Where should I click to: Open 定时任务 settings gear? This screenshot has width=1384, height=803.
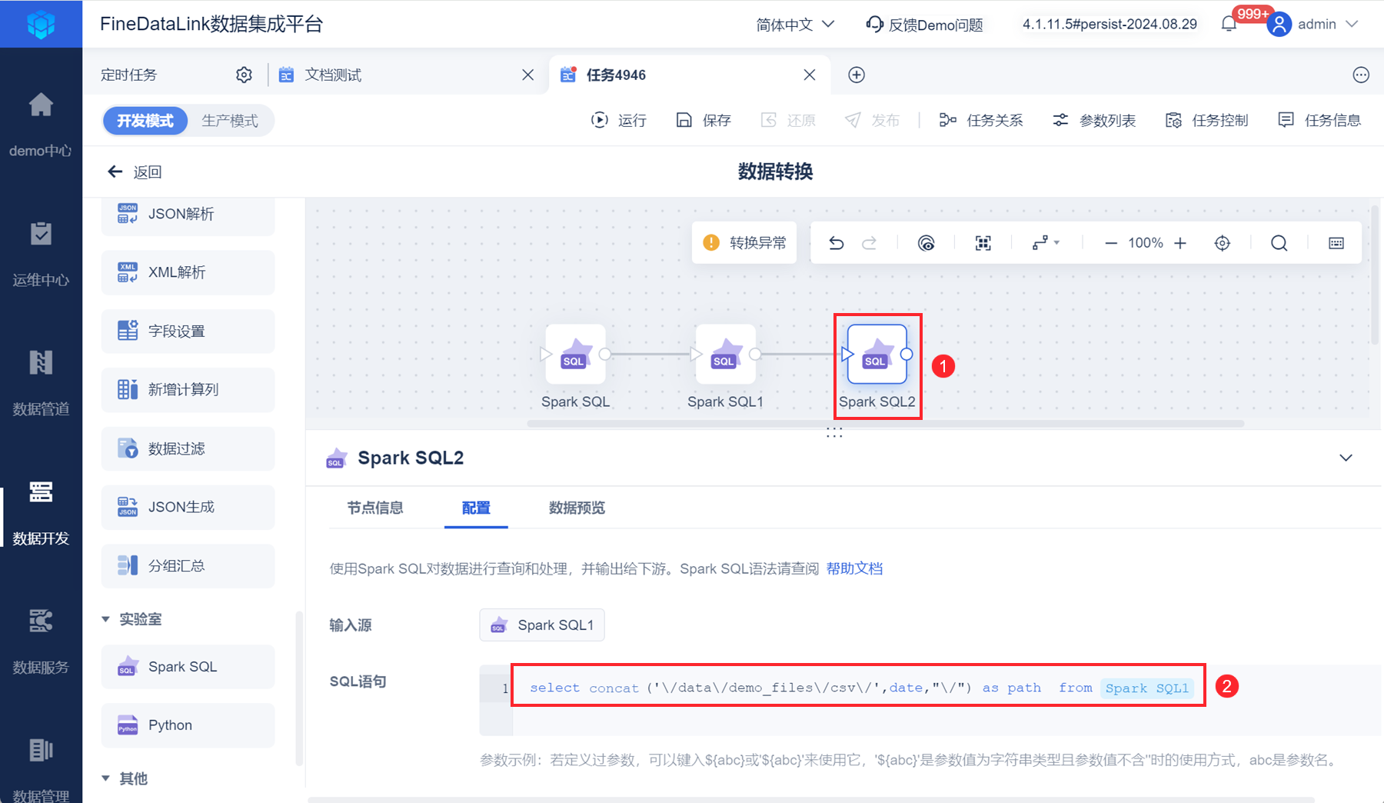tap(244, 75)
